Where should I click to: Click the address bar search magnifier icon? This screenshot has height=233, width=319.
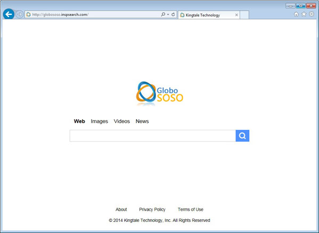click(163, 14)
